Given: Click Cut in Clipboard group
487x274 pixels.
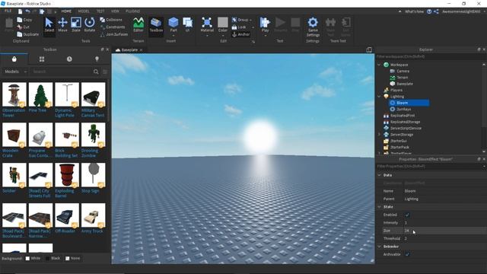Looking at the screenshot, I should click(x=24, y=27).
